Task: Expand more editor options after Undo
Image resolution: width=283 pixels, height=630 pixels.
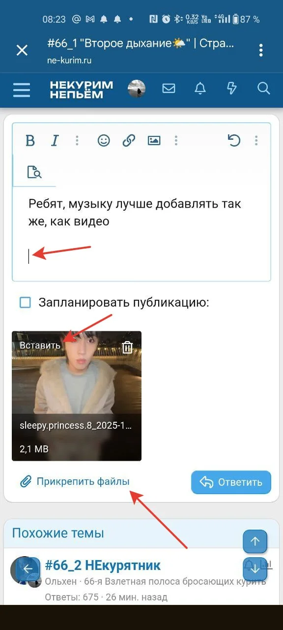Action: tap(256, 141)
